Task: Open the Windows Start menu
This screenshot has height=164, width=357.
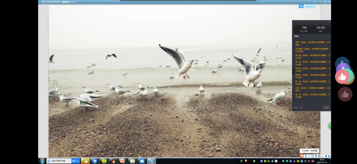Action: click(42, 161)
